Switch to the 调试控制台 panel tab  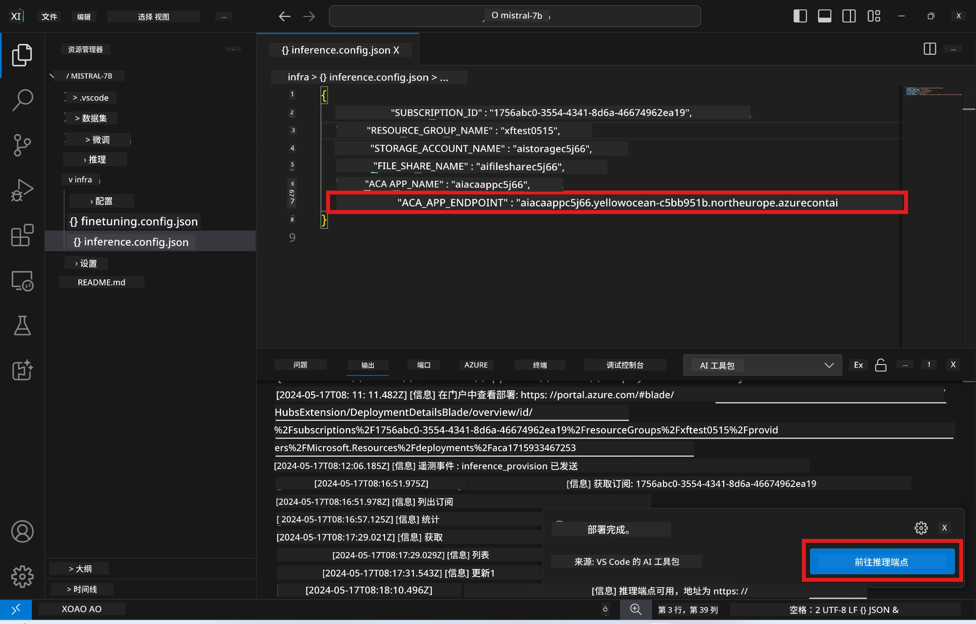[x=625, y=365]
